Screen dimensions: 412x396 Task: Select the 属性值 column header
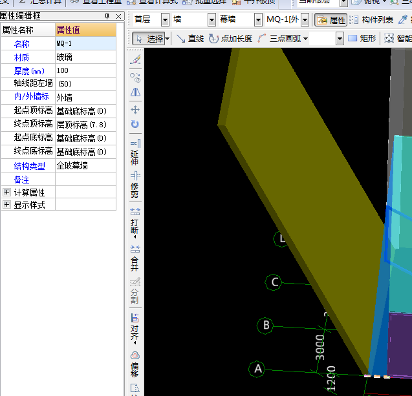[x=85, y=30]
